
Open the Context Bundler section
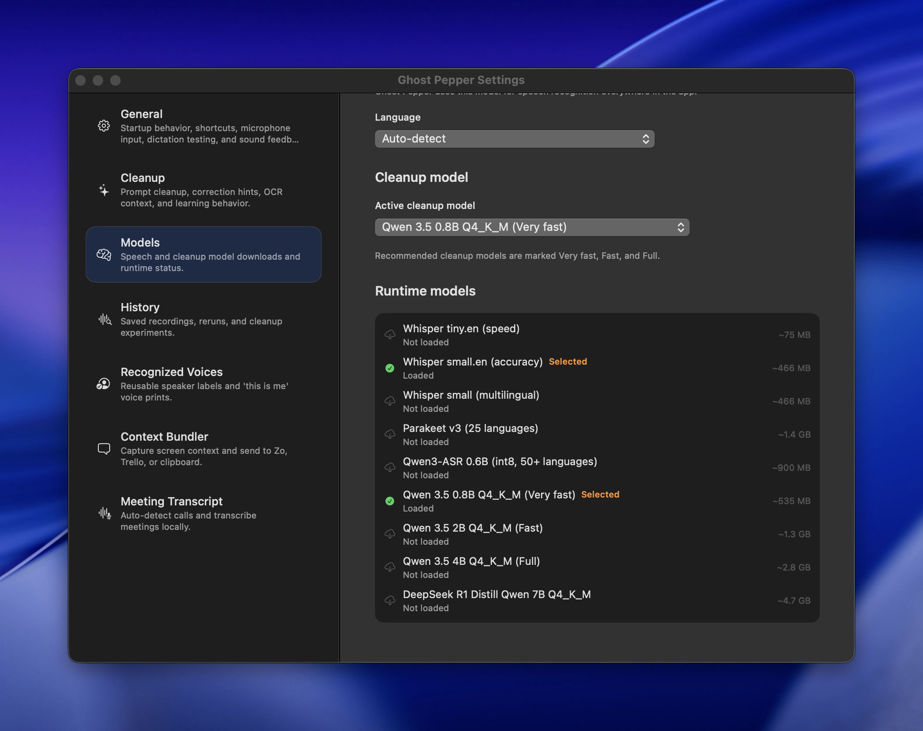pos(204,449)
